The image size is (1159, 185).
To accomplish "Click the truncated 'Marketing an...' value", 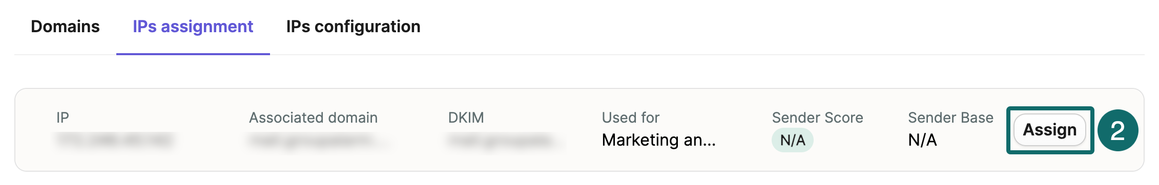I will click(658, 140).
